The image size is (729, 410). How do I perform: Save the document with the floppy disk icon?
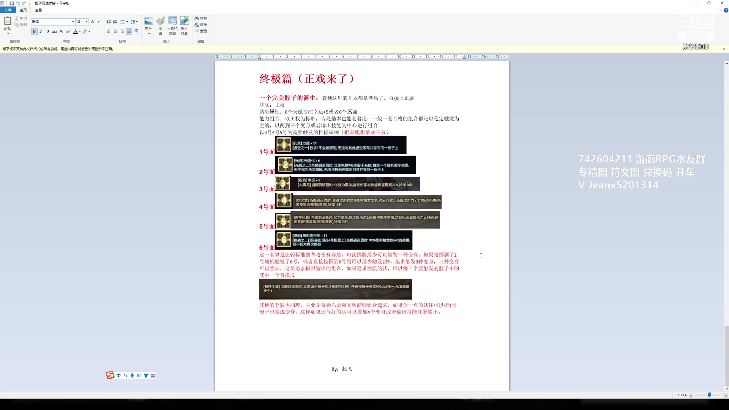pos(11,3)
